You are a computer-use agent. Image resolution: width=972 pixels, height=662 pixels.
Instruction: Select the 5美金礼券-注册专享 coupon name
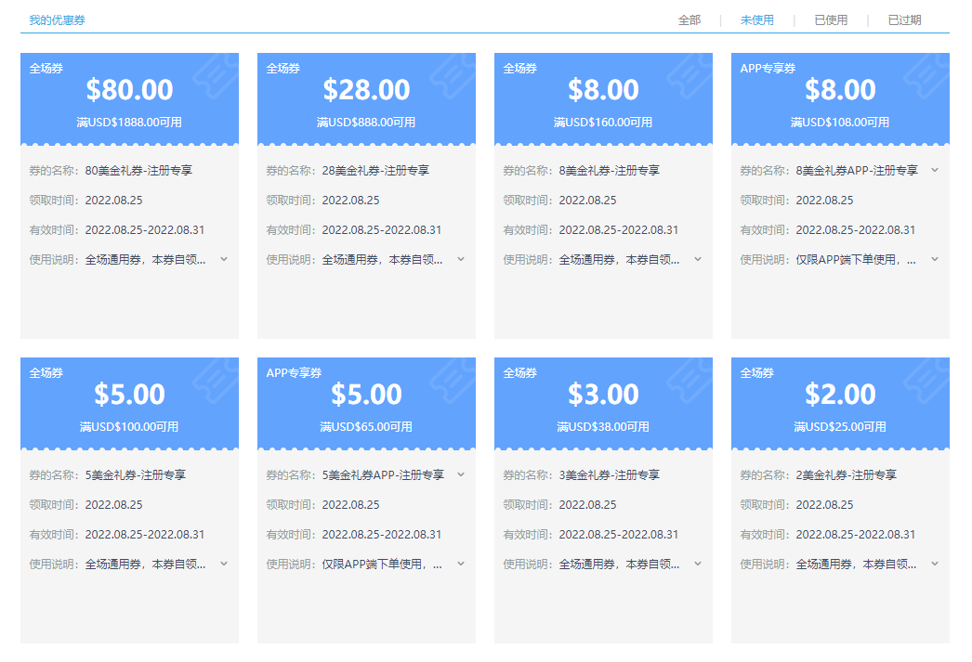135,475
